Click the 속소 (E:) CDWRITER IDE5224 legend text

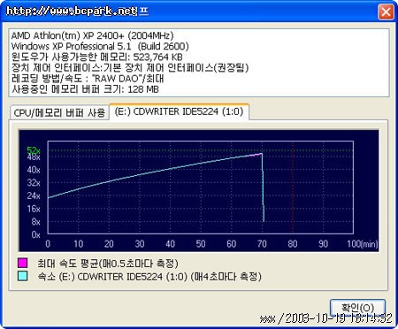(x=149, y=277)
